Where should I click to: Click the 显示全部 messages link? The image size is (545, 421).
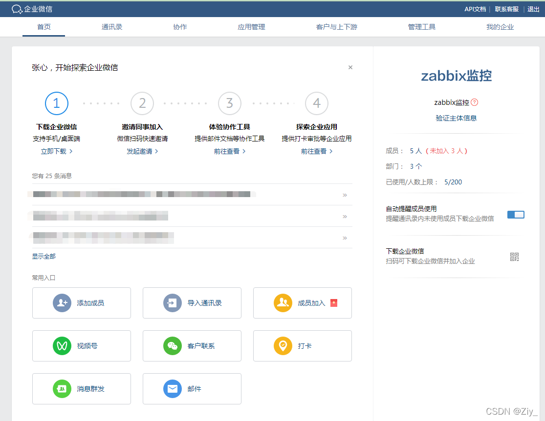pos(44,256)
